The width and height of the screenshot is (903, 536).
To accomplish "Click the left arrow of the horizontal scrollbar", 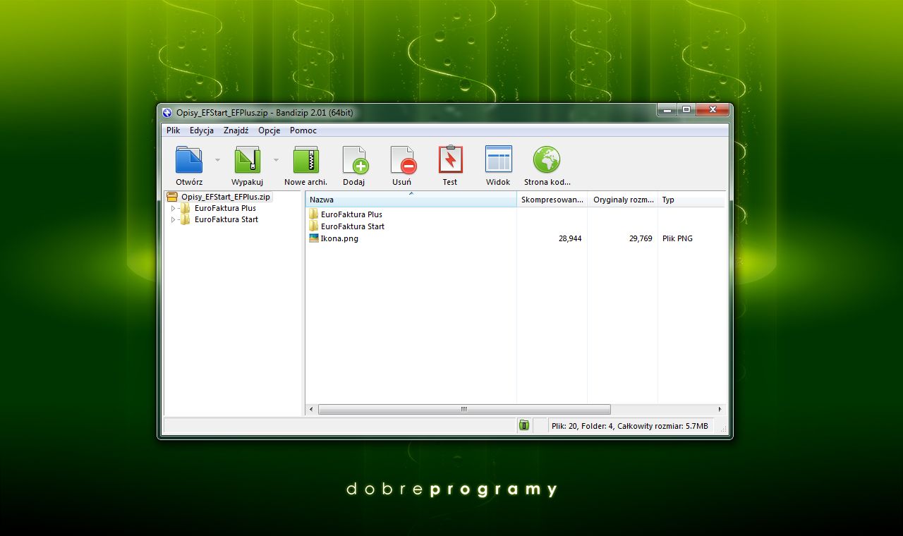I will point(312,409).
